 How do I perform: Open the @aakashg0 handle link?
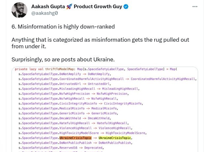(x=44, y=13)
